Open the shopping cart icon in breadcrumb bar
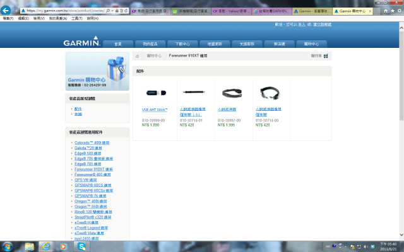Screen dimensions: 404x252 tap(326, 56)
